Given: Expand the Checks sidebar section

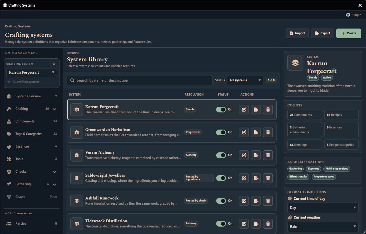Looking at the screenshot, I should point(55,172).
